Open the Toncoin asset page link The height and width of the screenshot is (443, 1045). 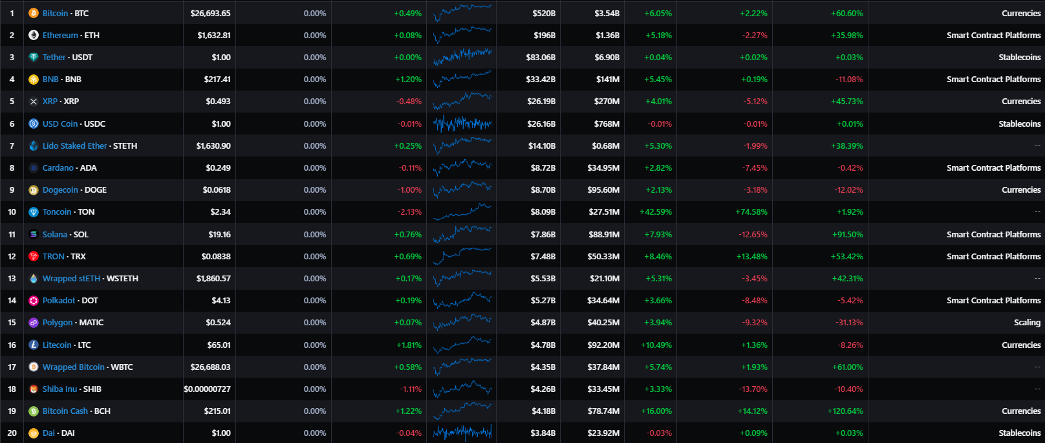click(x=57, y=211)
